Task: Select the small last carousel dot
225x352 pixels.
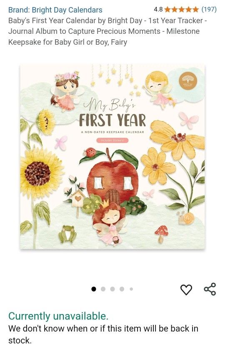Action: click(131, 289)
